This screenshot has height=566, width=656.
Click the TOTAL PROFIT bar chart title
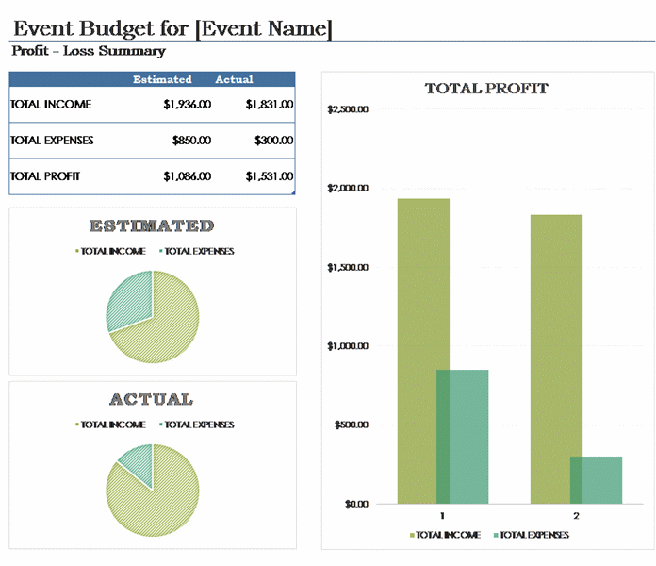pos(486,89)
